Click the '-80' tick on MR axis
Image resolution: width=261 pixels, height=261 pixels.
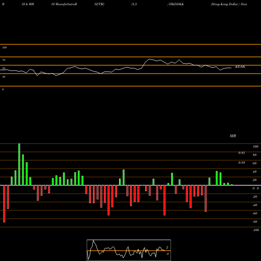(x=255, y=222)
